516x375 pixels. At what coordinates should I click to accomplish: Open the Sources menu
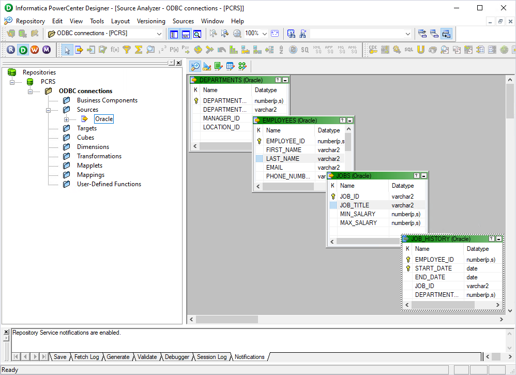click(183, 21)
